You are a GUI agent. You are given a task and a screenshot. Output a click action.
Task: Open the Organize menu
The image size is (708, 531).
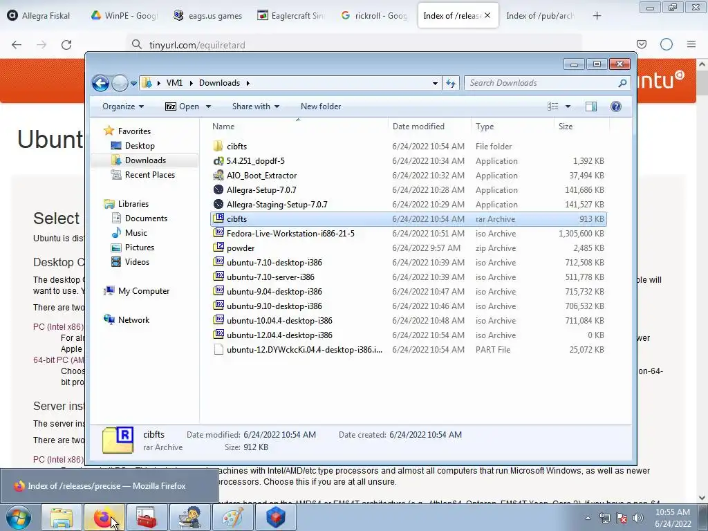[x=123, y=106]
